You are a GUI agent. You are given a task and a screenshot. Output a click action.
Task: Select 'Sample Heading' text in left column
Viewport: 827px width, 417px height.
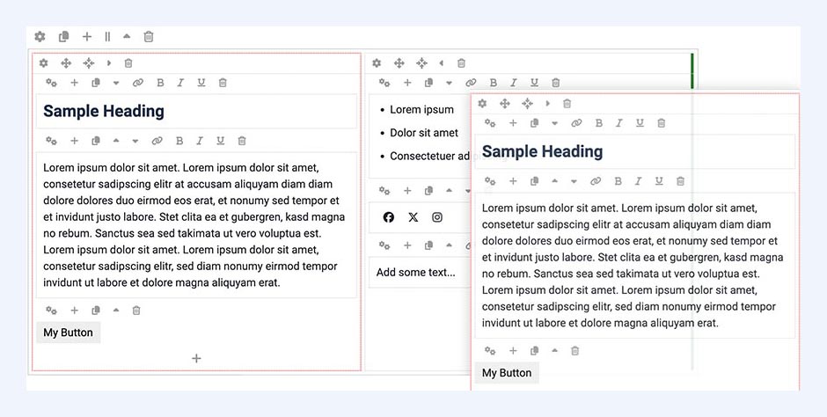coord(104,111)
